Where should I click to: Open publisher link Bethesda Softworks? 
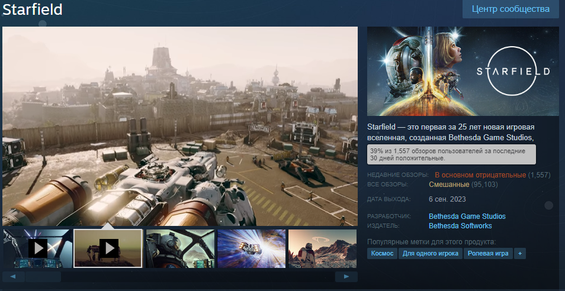(x=460, y=226)
